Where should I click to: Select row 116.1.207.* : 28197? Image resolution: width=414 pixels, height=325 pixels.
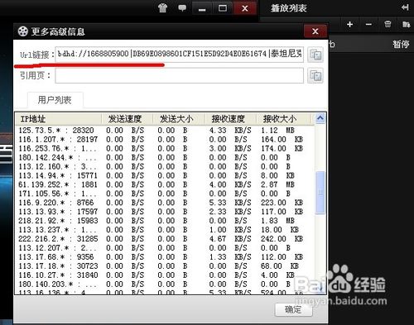coord(165,139)
